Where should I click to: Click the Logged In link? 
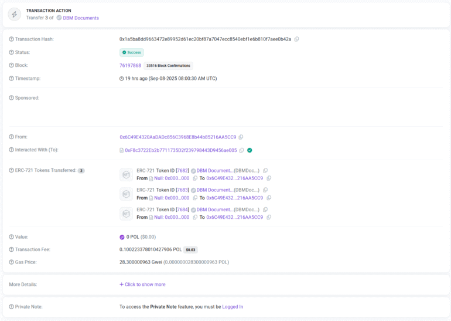coord(233,307)
